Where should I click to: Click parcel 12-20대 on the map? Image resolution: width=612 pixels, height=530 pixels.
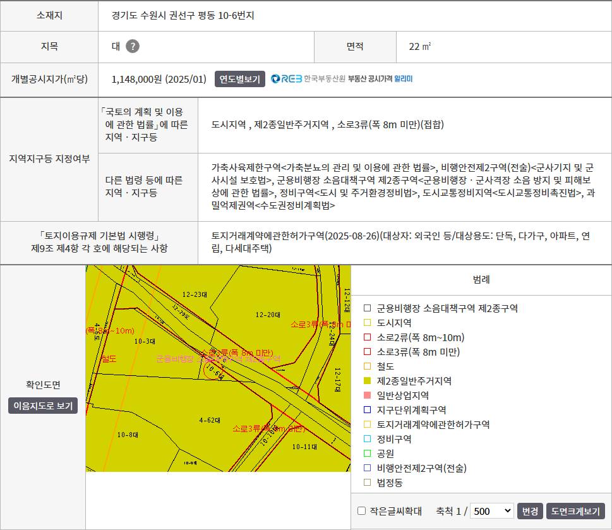(268, 315)
